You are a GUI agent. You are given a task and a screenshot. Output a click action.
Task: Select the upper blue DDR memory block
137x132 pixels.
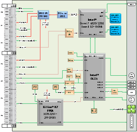pyautogui.click(x=115, y=18)
